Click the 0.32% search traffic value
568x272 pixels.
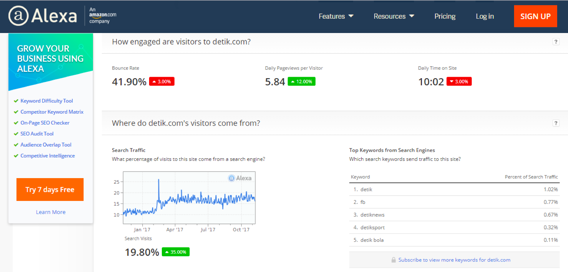tap(551, 227)
